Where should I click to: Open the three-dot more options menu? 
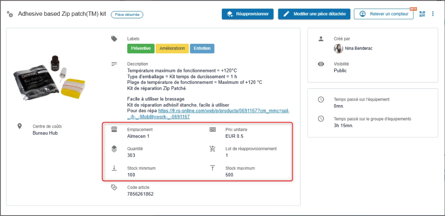[433, 14]
